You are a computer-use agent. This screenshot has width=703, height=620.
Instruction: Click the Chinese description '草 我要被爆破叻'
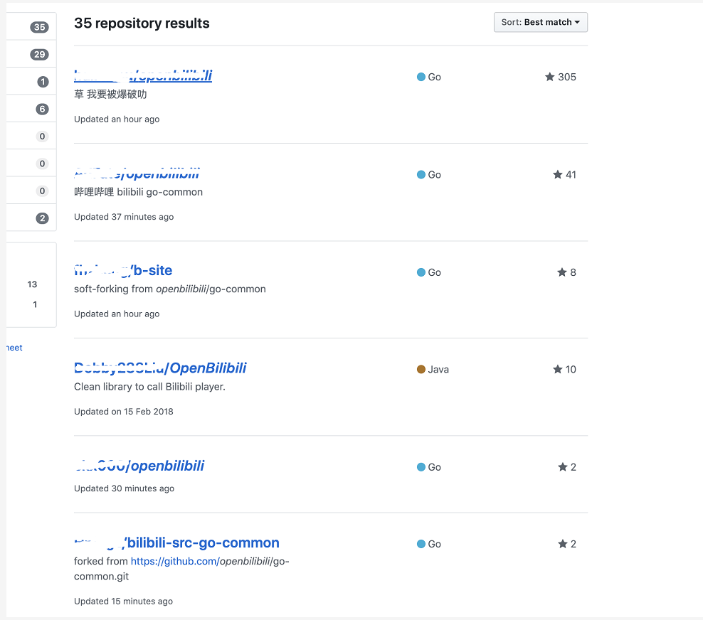[x=110, y=94]
